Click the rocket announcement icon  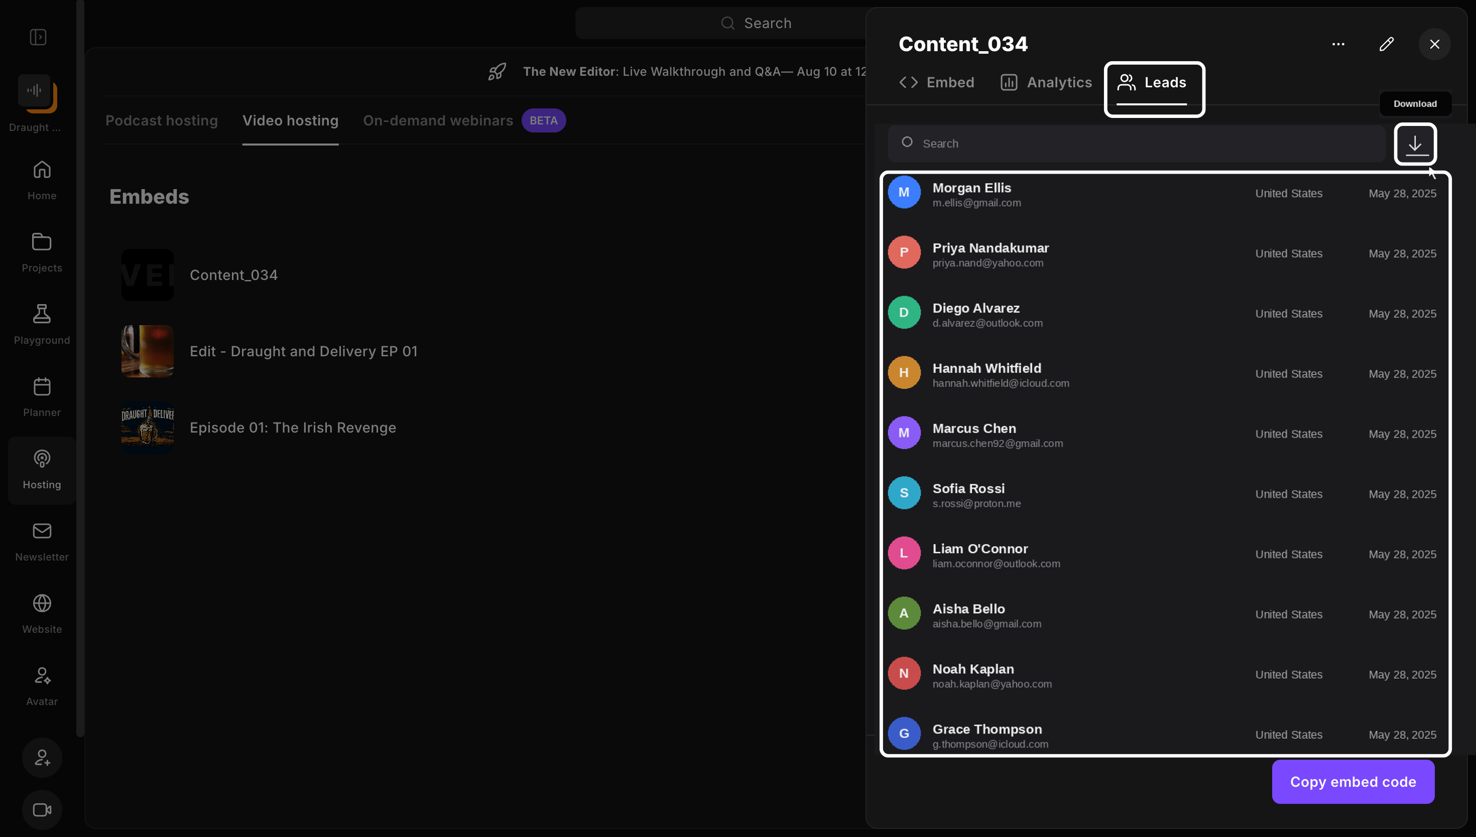click(498, 72)
